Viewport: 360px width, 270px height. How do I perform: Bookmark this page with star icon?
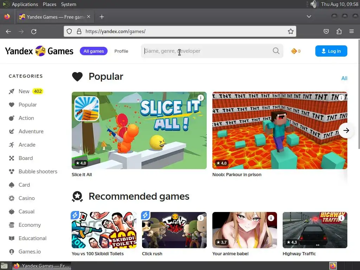tap(291, 31)
